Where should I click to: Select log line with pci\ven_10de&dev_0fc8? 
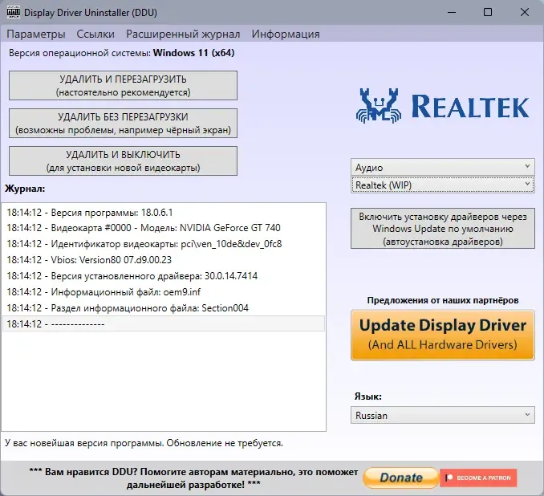tap(164, 244)
